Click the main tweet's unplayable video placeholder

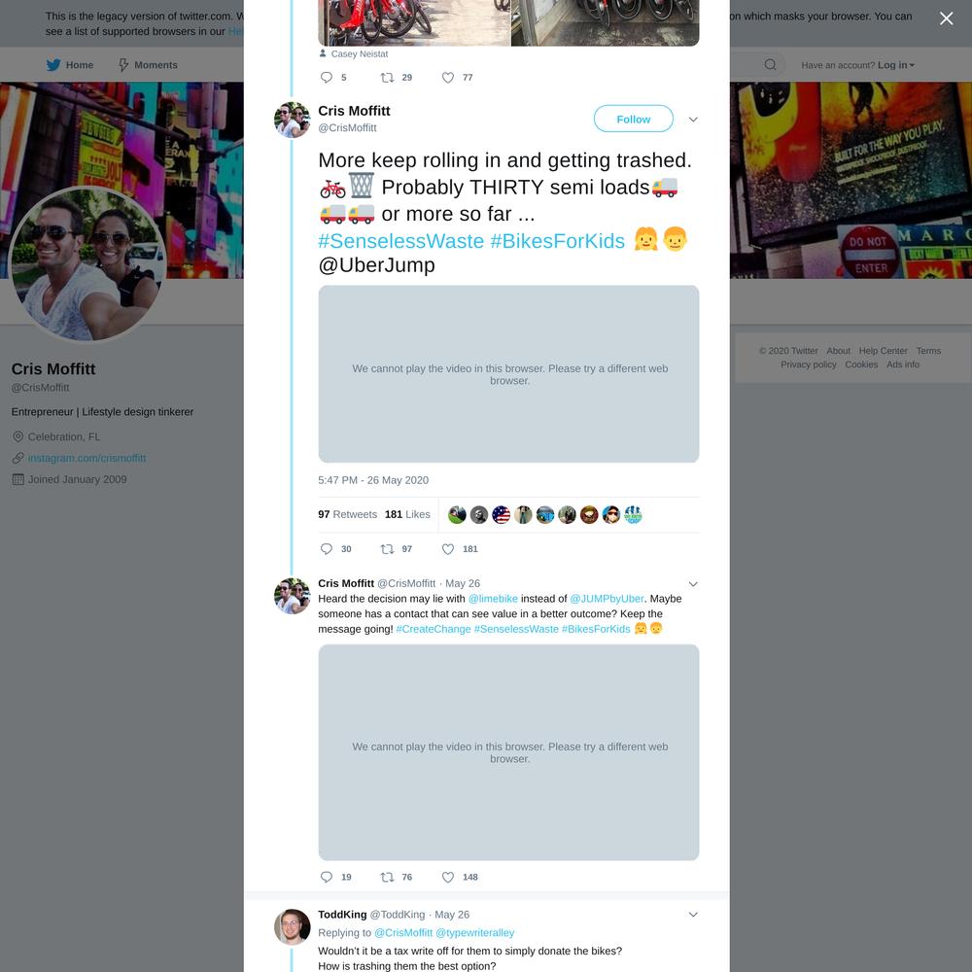pos(508,374)
